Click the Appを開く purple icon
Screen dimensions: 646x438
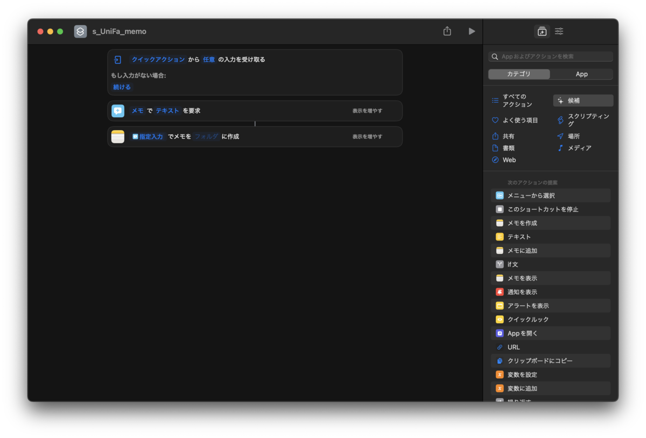tap(500, 333)
